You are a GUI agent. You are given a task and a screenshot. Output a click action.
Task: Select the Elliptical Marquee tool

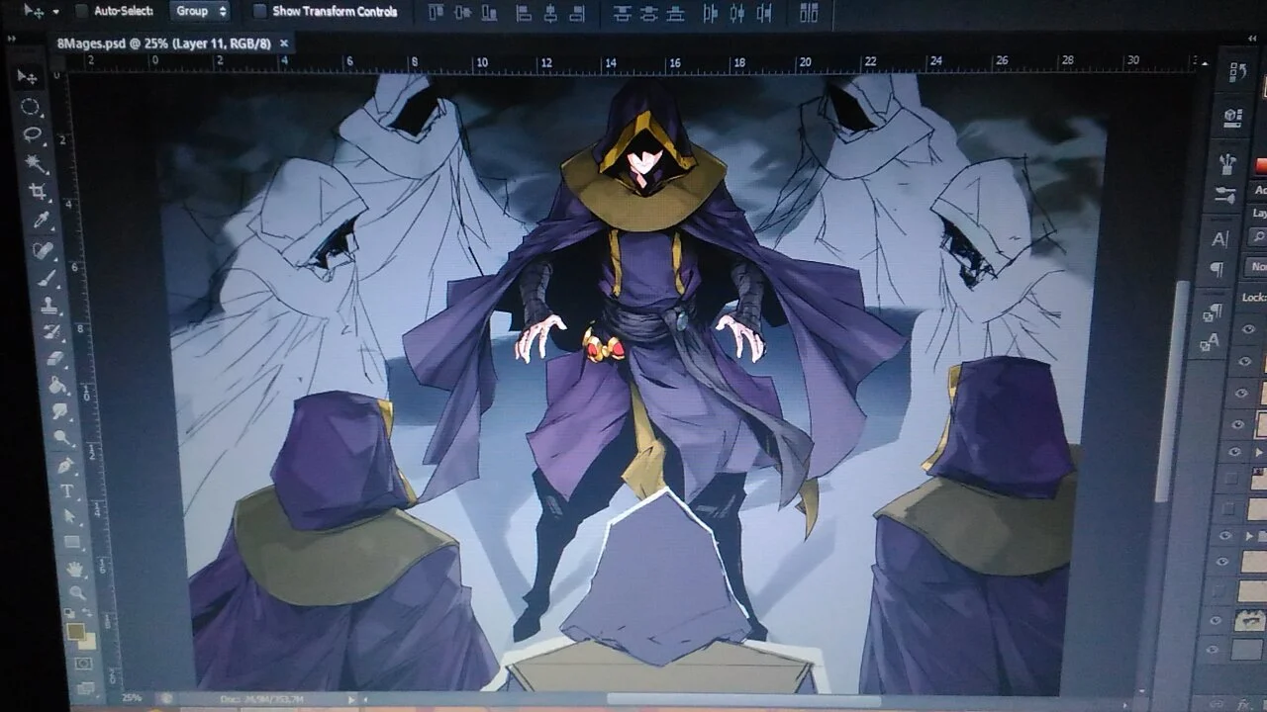[30, 107]
